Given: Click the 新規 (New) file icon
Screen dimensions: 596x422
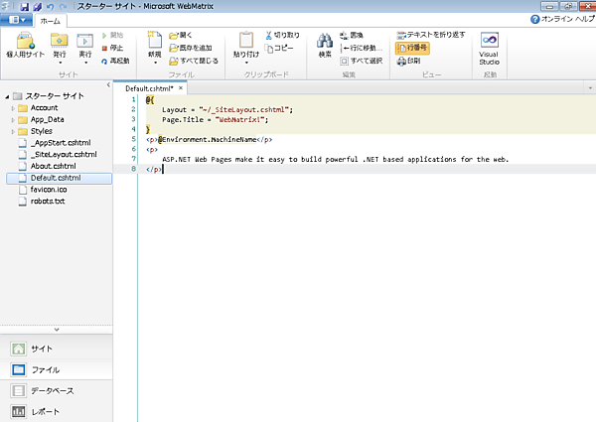Looking at the screenshot, I should click(154, 43).
